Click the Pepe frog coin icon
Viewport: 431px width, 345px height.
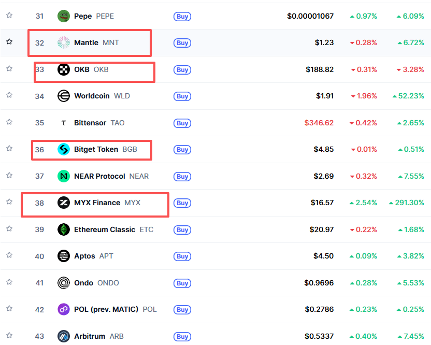[64, 16]
